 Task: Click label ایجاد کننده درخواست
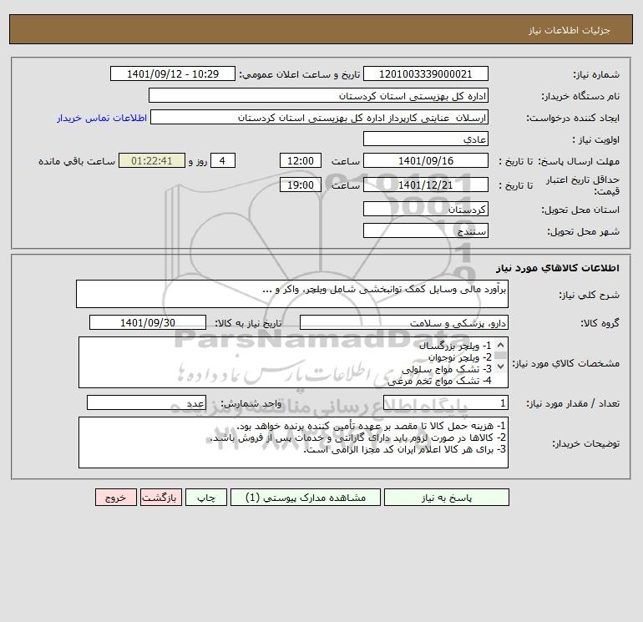click(573, 118)
